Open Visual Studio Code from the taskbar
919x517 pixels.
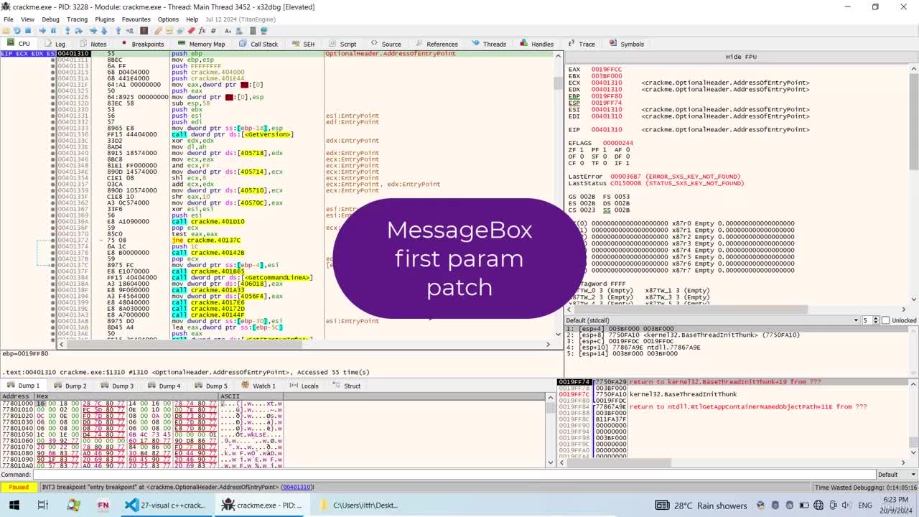click(x=164, y=505)
